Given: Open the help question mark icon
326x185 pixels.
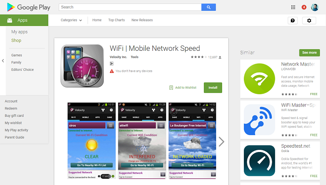Looking at the screenshot, I should click(x=293, y=20).
